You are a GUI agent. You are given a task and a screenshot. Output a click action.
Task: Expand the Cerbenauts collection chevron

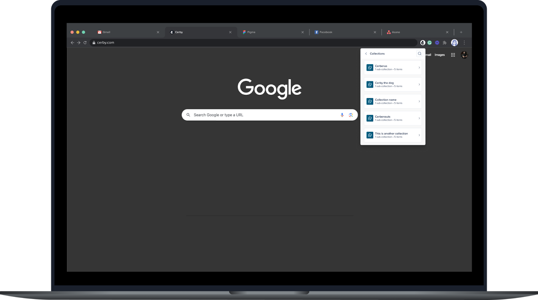point(419,118)
